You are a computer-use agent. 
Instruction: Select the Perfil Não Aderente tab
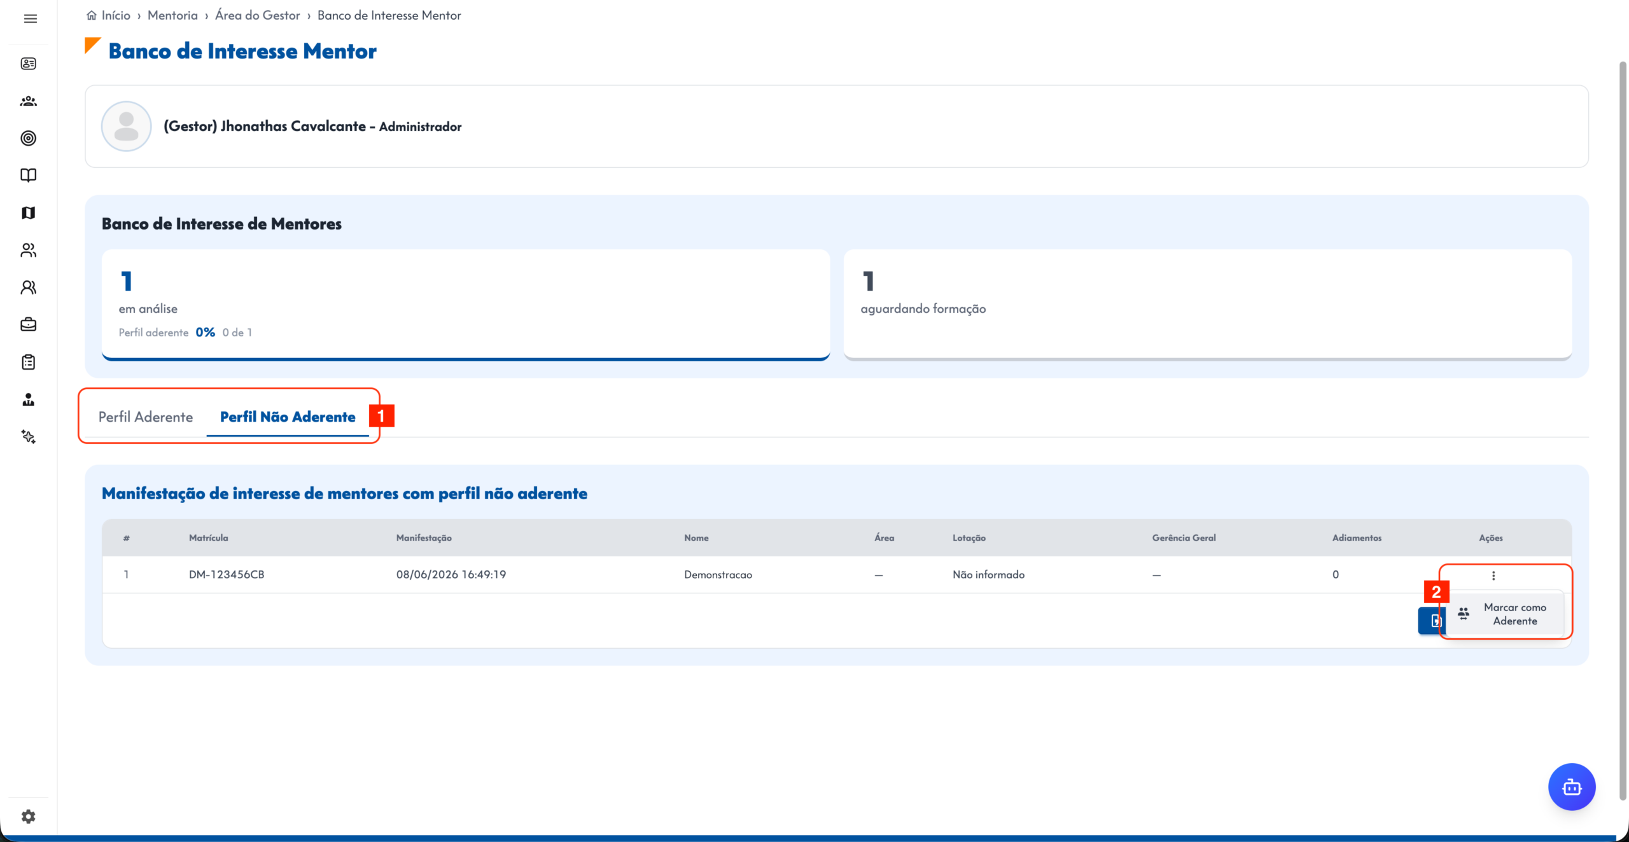pyautogui.click(x=288, y=417)
